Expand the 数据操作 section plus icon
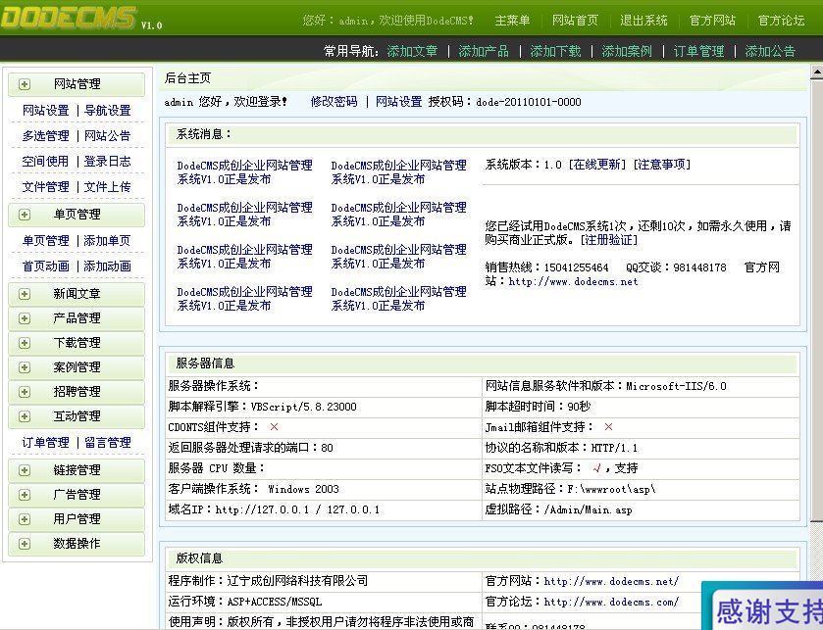 [x=25, y=544]
